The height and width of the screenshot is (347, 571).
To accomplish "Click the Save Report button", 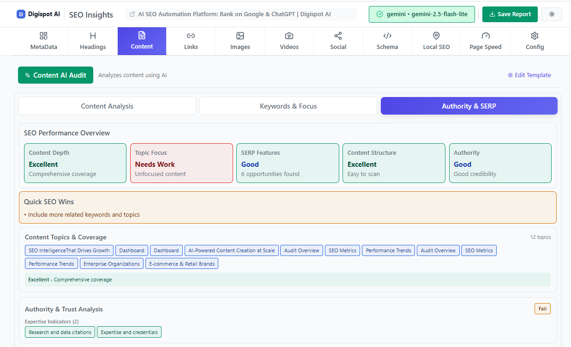I will (x=510, y=14).
